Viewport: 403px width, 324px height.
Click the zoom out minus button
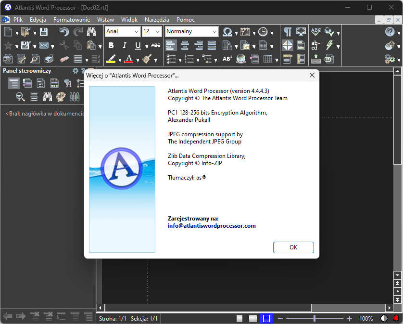pos(280,319)
